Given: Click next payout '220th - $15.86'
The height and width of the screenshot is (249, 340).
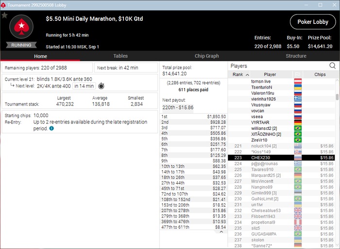Looking at the screenshot, I should click(178, 107).
